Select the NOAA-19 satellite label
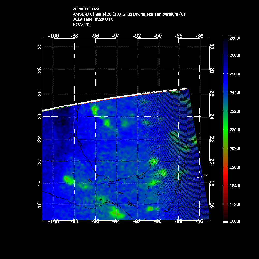 (82, 25)
